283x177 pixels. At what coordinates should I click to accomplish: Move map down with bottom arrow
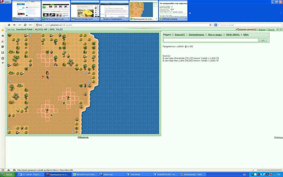click(72, 132)
